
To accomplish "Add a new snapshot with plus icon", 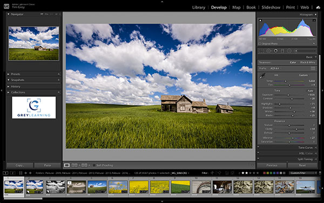I will [59, 80].
